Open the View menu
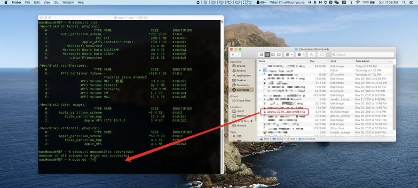Screen dimensions: 418x188 pos(47,2)
